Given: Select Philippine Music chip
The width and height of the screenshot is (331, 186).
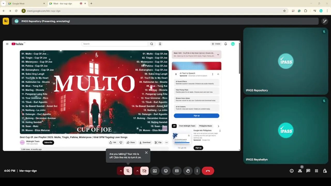Looking at the screenshot, I should pyautogui.click(x=206, y=126).
